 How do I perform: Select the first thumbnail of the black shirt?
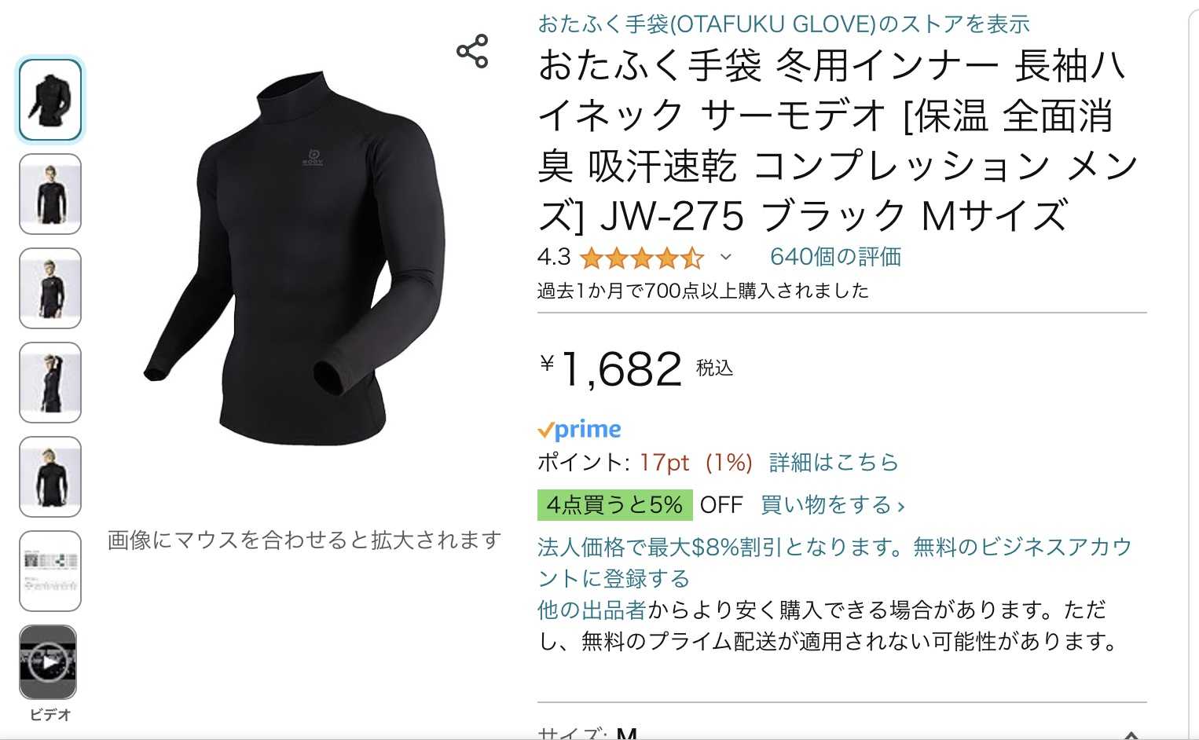pyautogui.click(x=50, y=100)
